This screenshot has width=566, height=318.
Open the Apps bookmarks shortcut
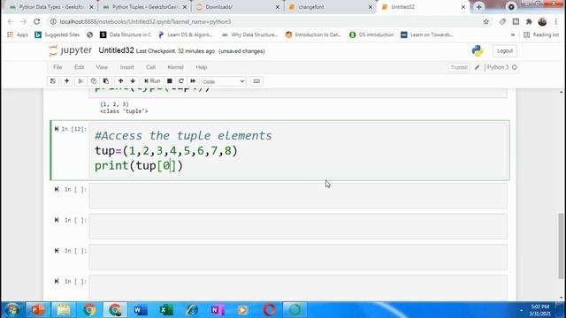pyautogui.click(x=18, y=34)
